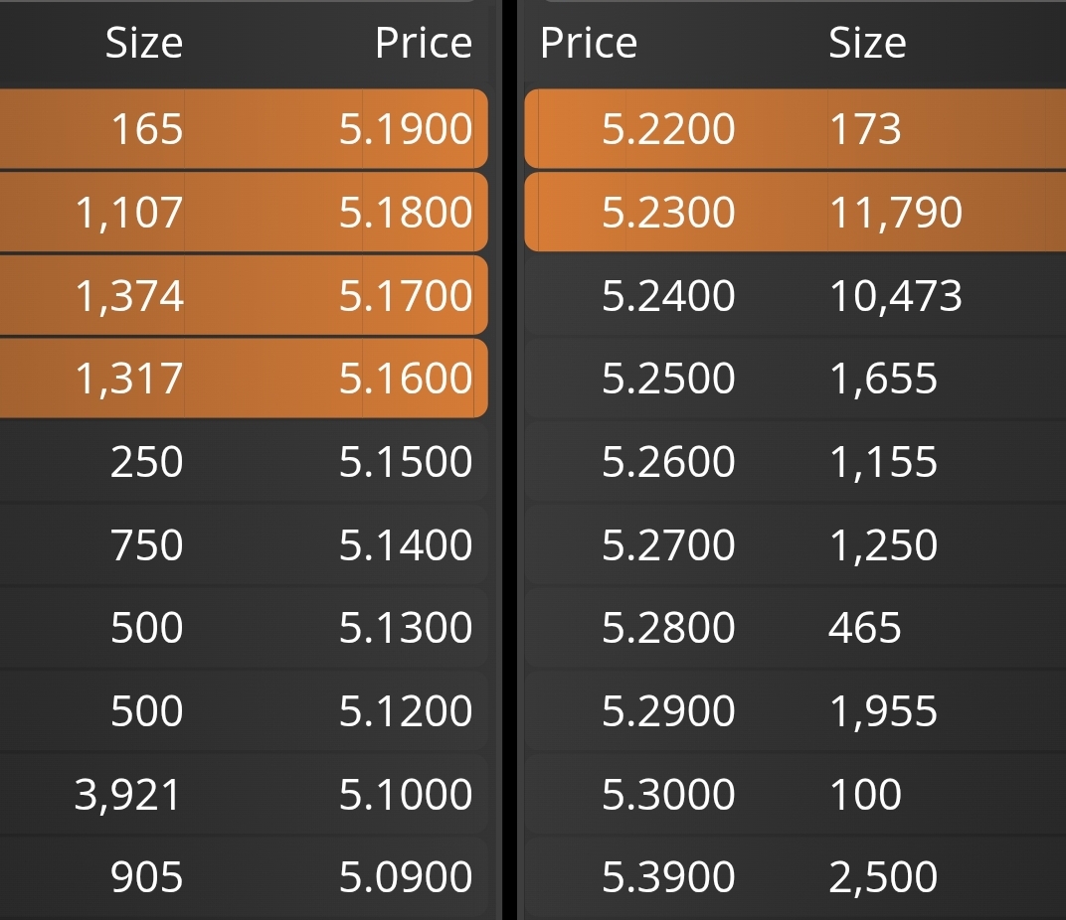Select bid size 1,374 at 5.1700
Screen dimensions: 1066x920
pos(129,296)
